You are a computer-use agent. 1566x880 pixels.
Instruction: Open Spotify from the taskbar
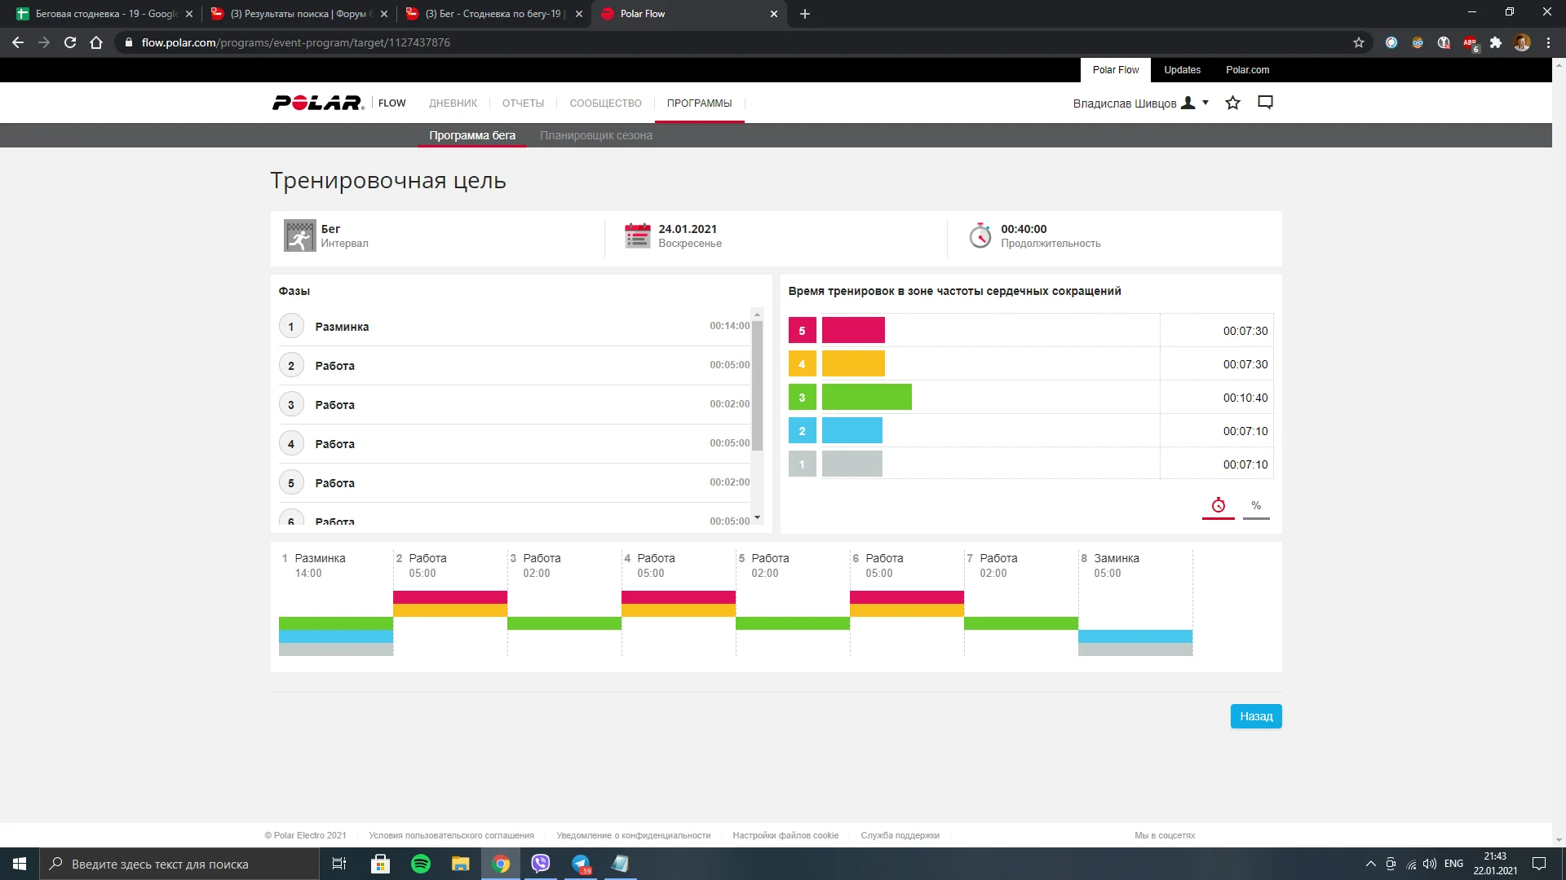tap(421, 864)
